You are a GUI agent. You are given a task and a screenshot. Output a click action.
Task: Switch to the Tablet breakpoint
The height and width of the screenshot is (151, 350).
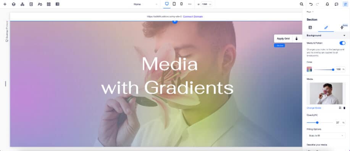pos(174,4)
